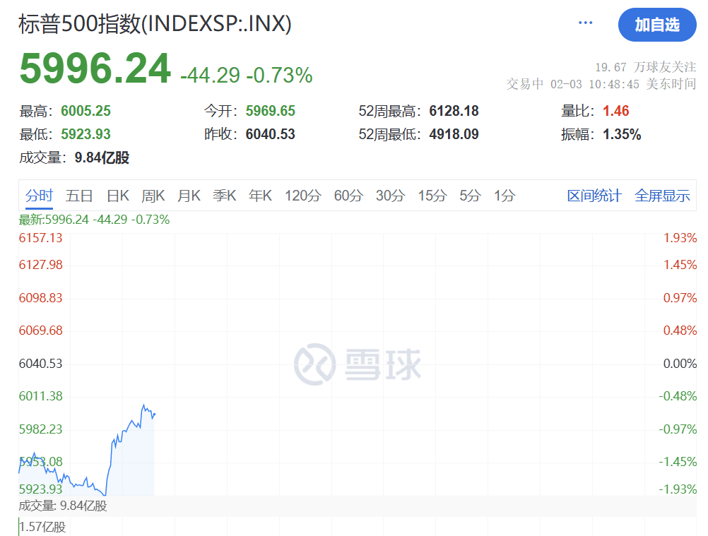Select the 季K quarterly chart tab
The height and width of the screenshot is (536, 708).
click(x=225, y=196)
